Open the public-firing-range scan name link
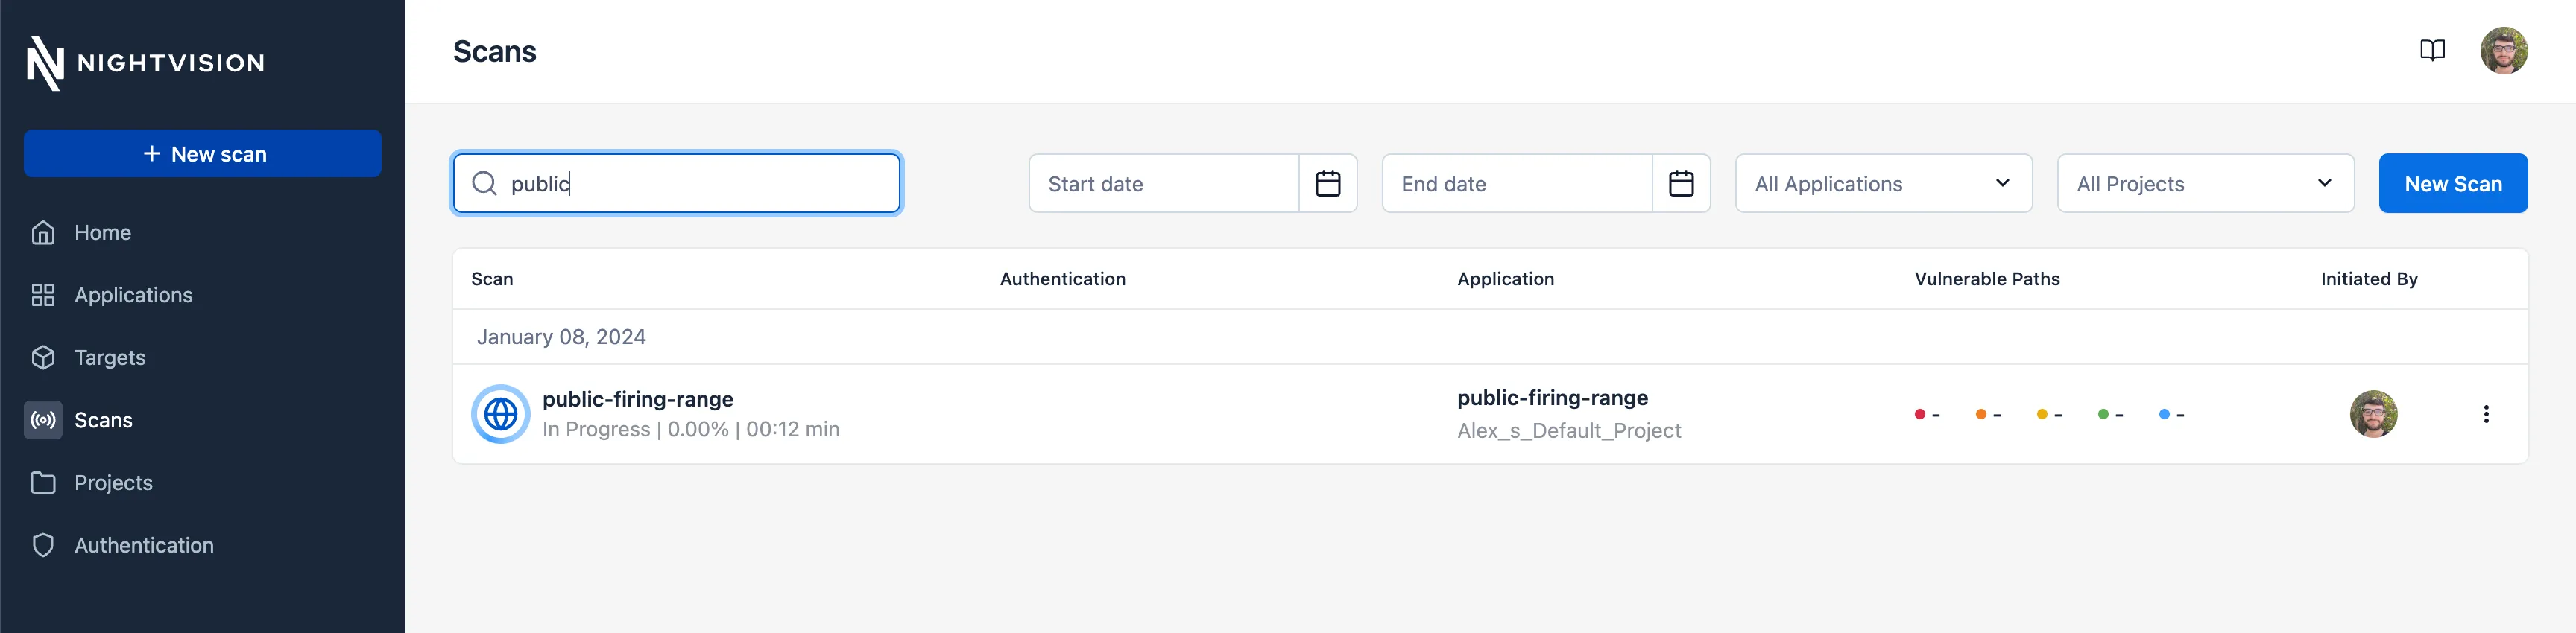This screenshot has width=2576, height=633. (x=638, y=399)
